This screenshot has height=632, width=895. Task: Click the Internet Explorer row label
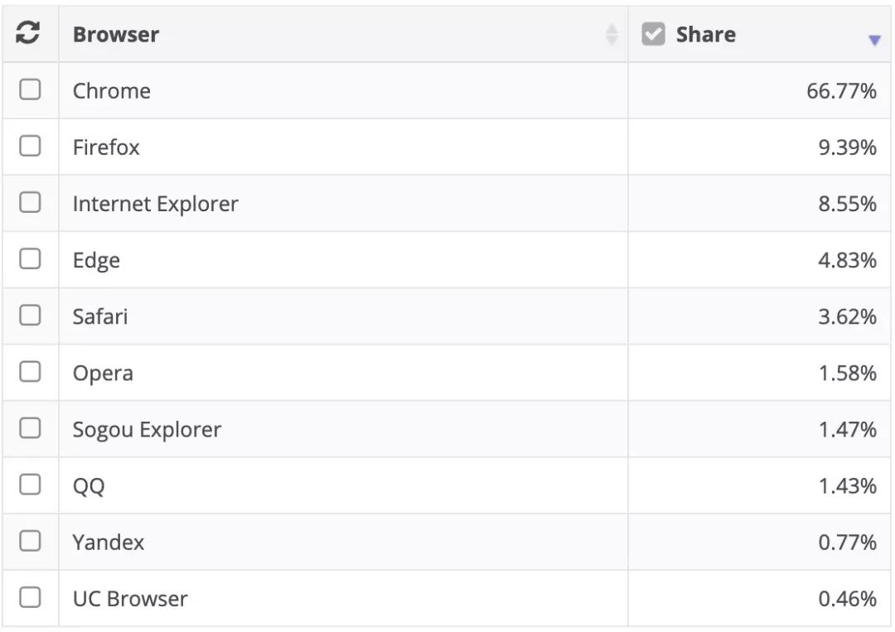(x=155, y=204)
